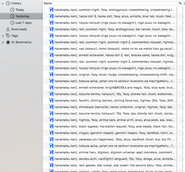Click the Downloads arrow icon
This screenshot has width=185, height=172.
(x=8, y=29)
